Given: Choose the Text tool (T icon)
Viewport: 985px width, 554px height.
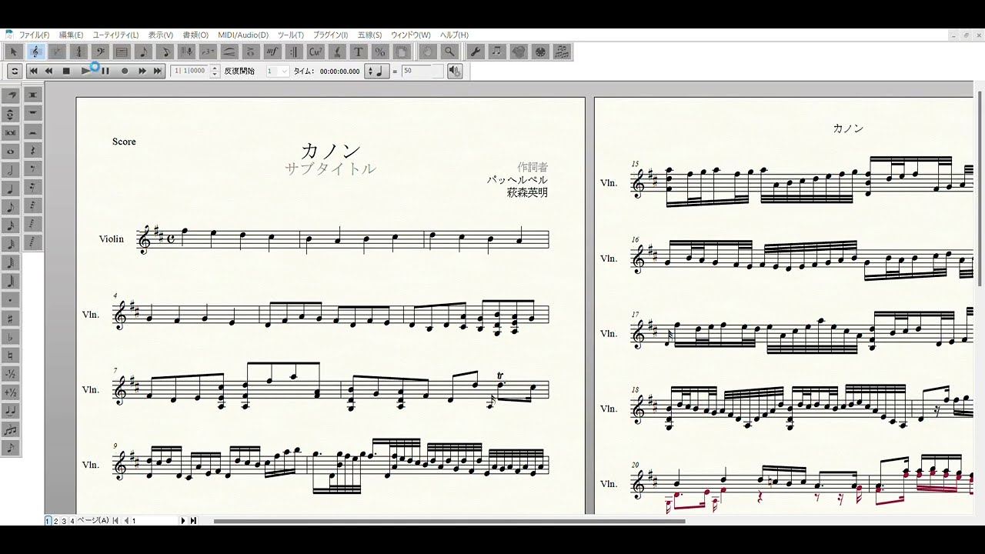Looking at the screenshot, I should pyautogui.click(x=358, y=52).
